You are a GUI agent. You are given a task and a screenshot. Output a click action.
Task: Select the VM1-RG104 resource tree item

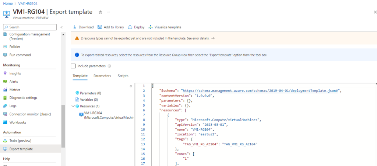pos(106,115)
